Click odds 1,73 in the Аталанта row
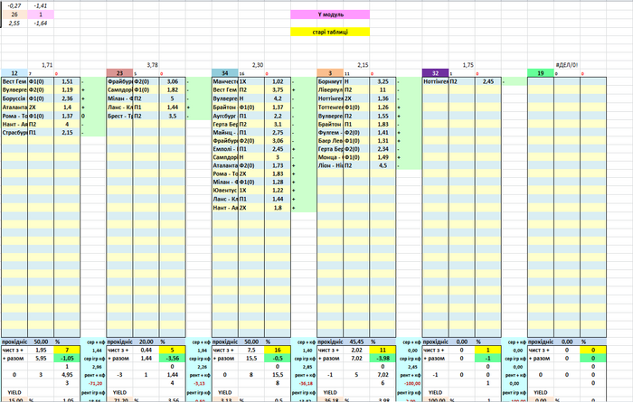Viewport: 633px width, 402px height. pos(278,165)
